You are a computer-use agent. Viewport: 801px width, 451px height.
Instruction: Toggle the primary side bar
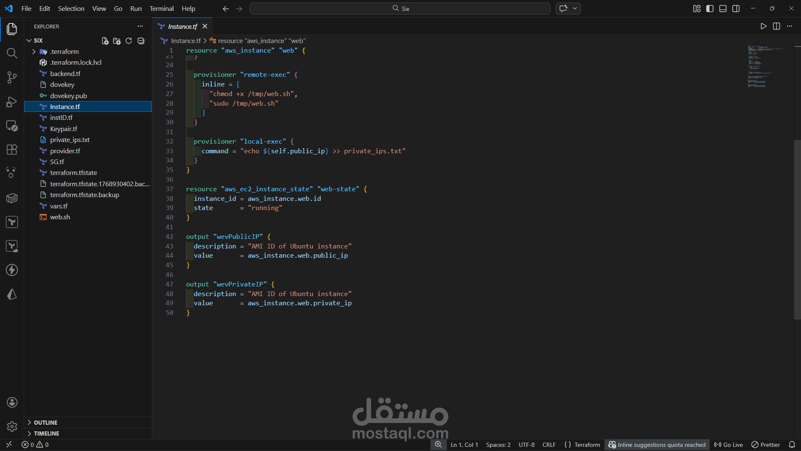pyautogui.click(x=710, y=8)
